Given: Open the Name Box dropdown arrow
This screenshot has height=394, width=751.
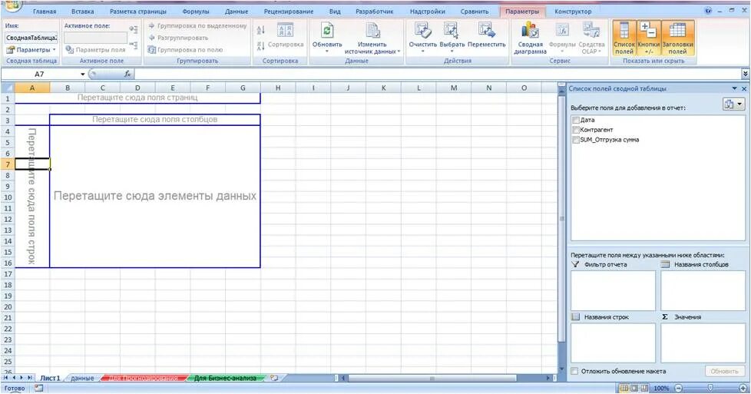Looking at the screenshot, I should [x=82, y=74].
